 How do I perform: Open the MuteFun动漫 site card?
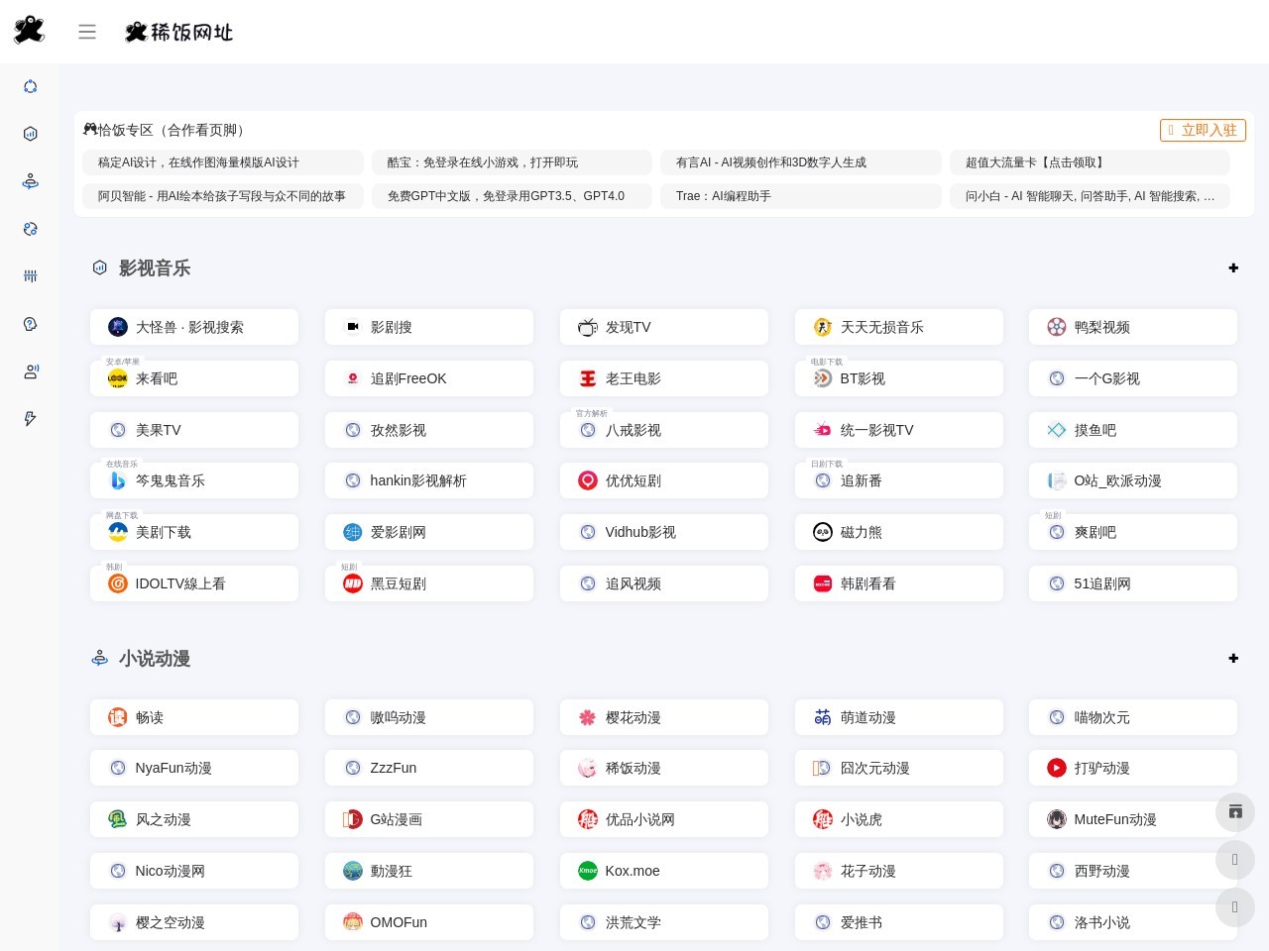(1133, 819)
